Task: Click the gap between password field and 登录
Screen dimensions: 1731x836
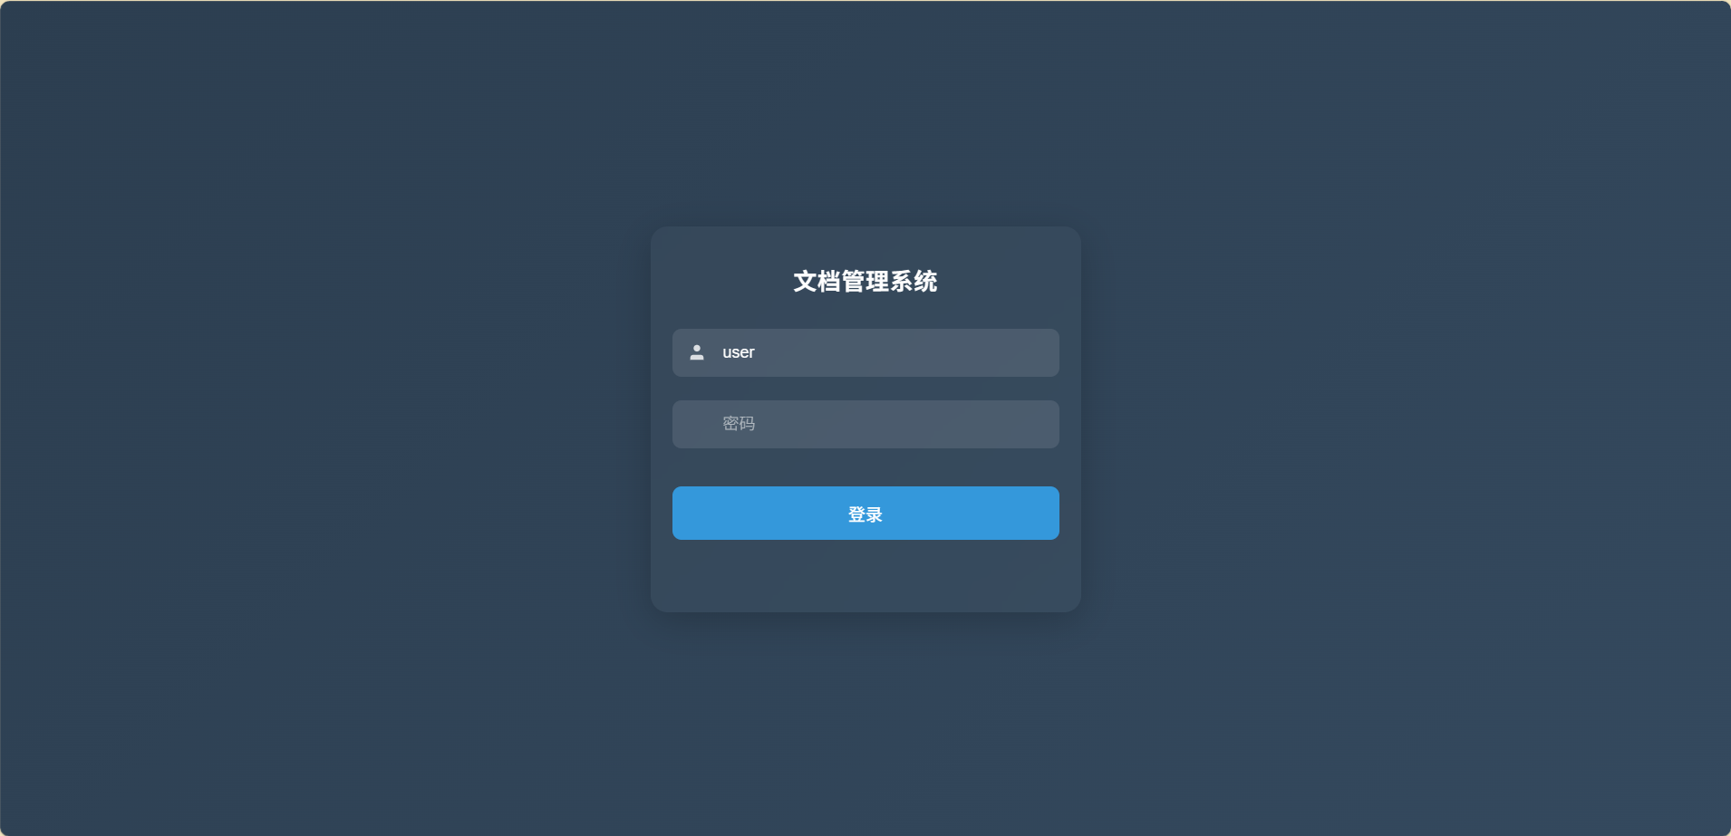Action: [x=865, y=467]
